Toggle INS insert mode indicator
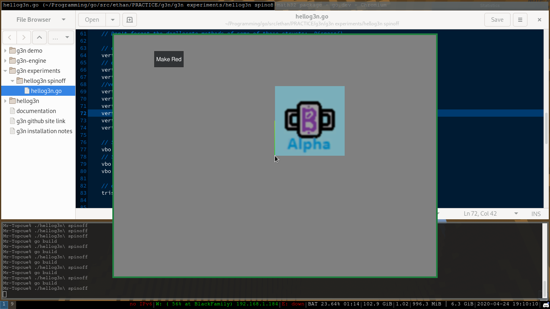 536,214
